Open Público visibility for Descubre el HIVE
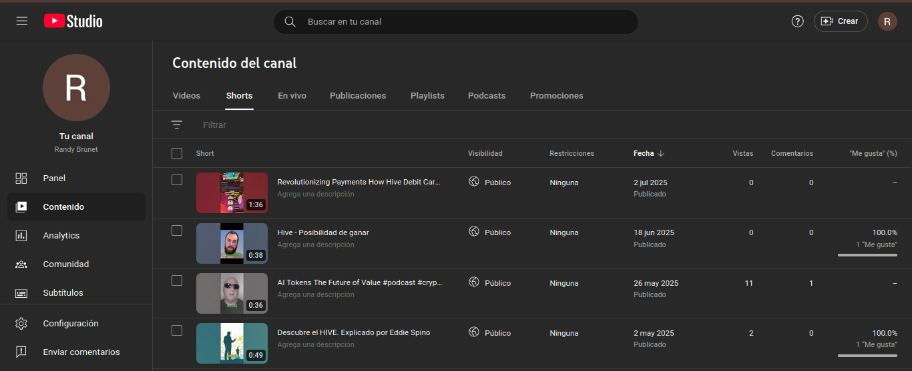This screenshot has width=912, height=371. coord(497,333)
